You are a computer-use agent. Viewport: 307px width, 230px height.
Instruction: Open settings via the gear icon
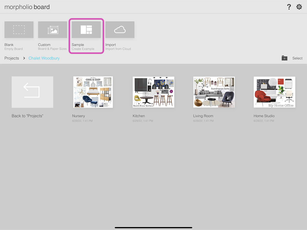click(x=299, y=7)
